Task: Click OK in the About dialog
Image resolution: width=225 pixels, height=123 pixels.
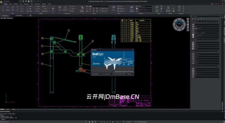Action: 129,74
